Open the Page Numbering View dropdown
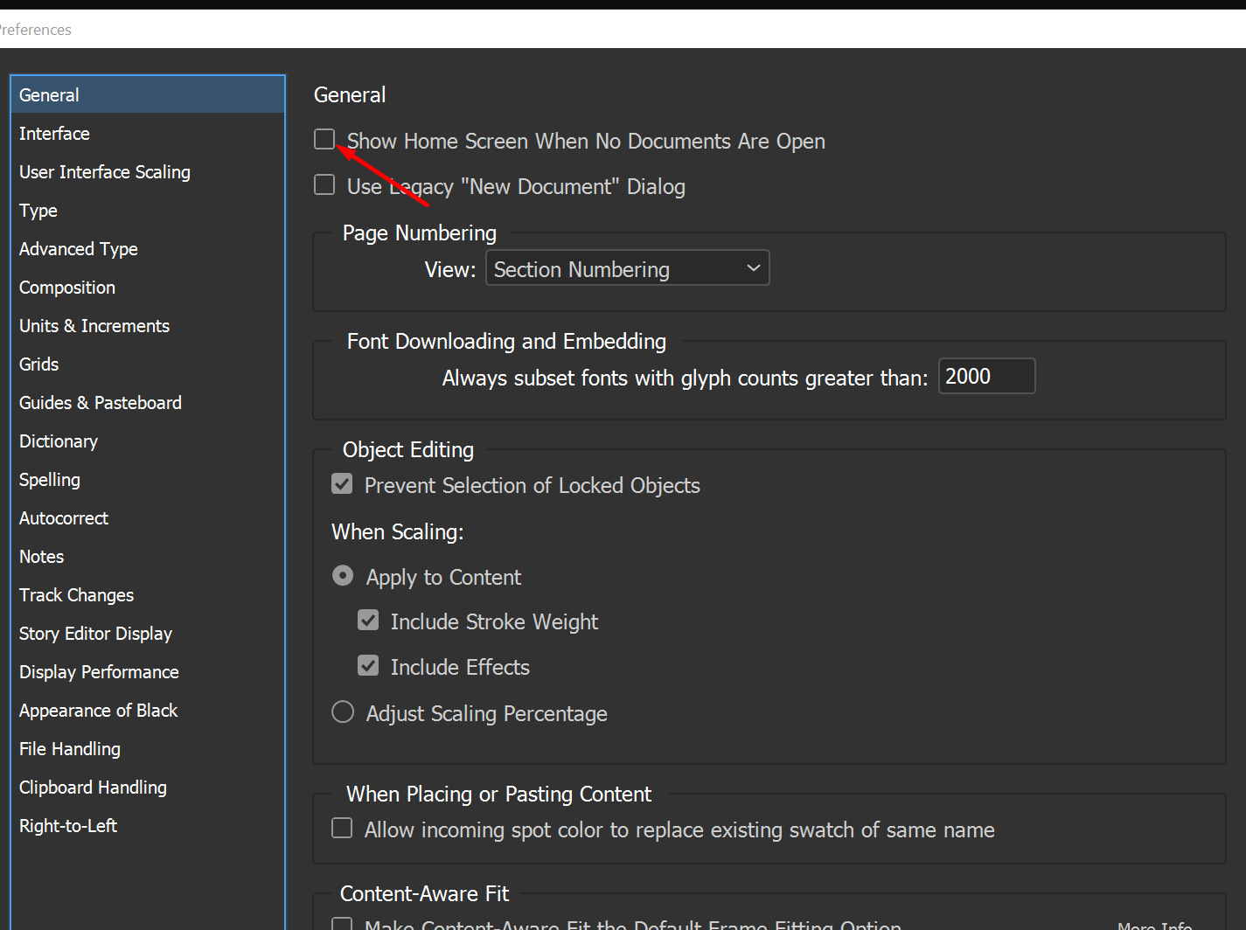This screenshot has height=930, width=1246. point(627,268)
